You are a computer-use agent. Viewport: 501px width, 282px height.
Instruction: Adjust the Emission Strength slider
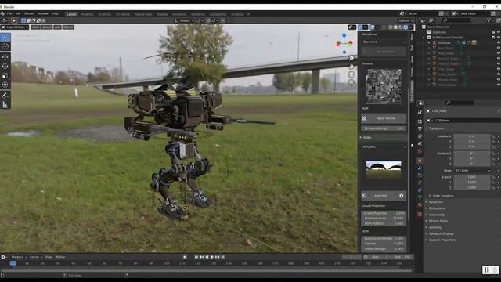coord(384,128)
